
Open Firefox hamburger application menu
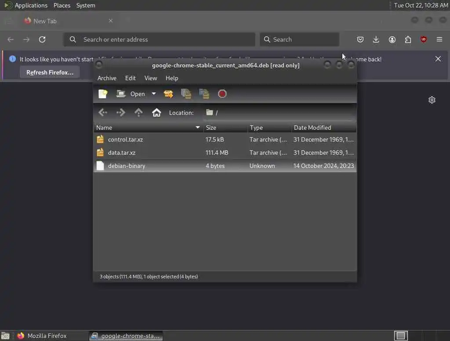[x=439, y=39]
